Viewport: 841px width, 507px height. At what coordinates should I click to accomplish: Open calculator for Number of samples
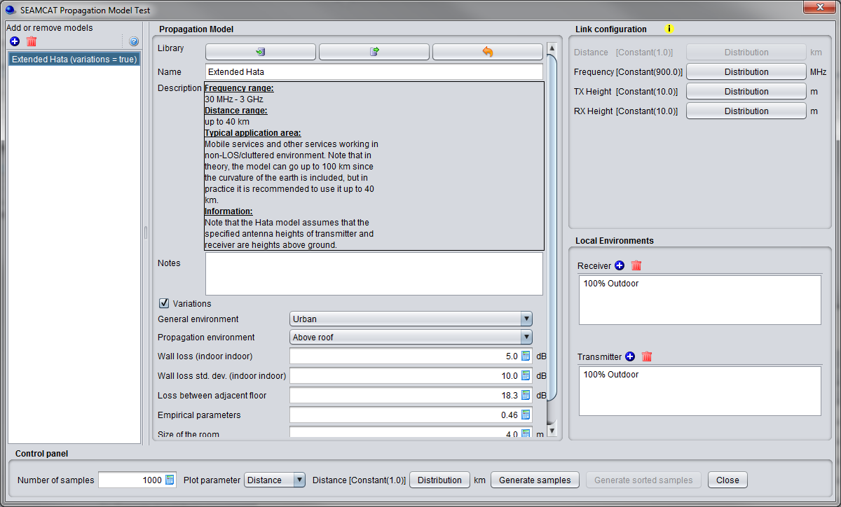click(x=169, y=480)
